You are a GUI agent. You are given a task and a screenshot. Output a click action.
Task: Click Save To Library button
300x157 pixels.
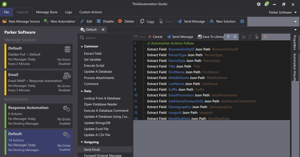(x=211, y=37)
